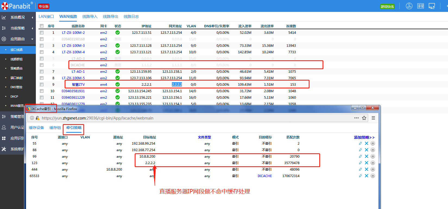
Task: Click the 添加策略 link
Action: (x=364, y=137)
